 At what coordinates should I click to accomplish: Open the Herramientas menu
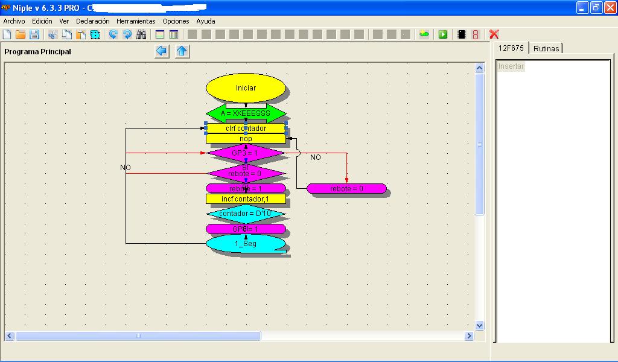(136, 21)
